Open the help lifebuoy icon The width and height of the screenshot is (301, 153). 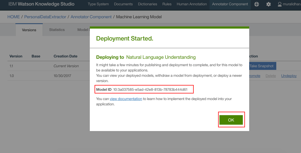pyautogui.click(x=256, y=4)
